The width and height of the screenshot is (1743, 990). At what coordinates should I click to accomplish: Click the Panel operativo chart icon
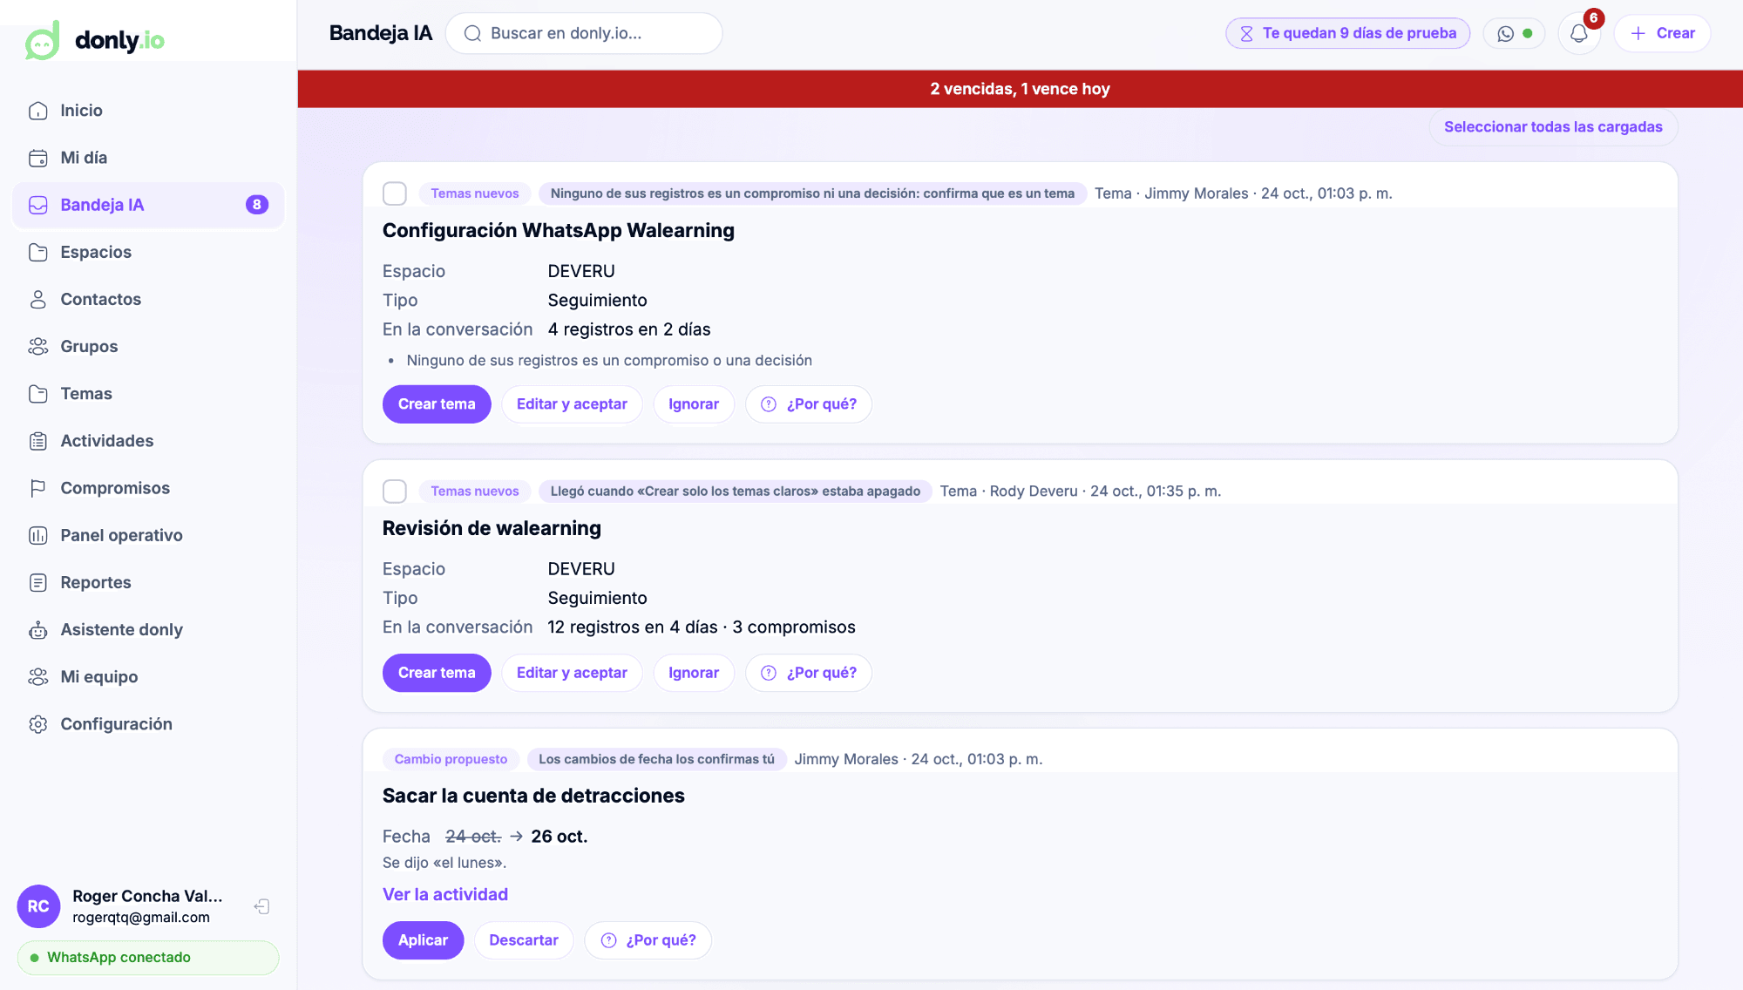(x=38, y=535)
